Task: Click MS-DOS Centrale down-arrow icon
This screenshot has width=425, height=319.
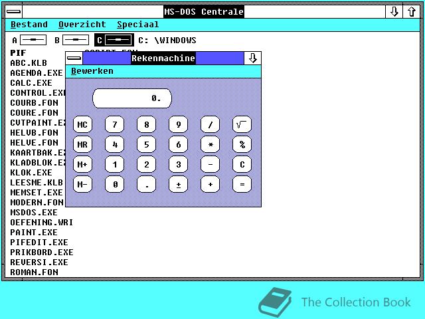Action: (x=394, y=12)
